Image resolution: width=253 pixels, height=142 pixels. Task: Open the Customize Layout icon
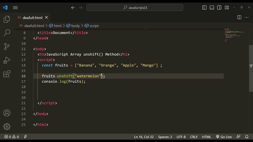click(227, 7)
